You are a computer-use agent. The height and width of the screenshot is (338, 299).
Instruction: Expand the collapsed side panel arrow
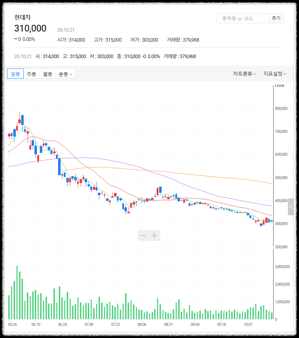coord(291,207)
